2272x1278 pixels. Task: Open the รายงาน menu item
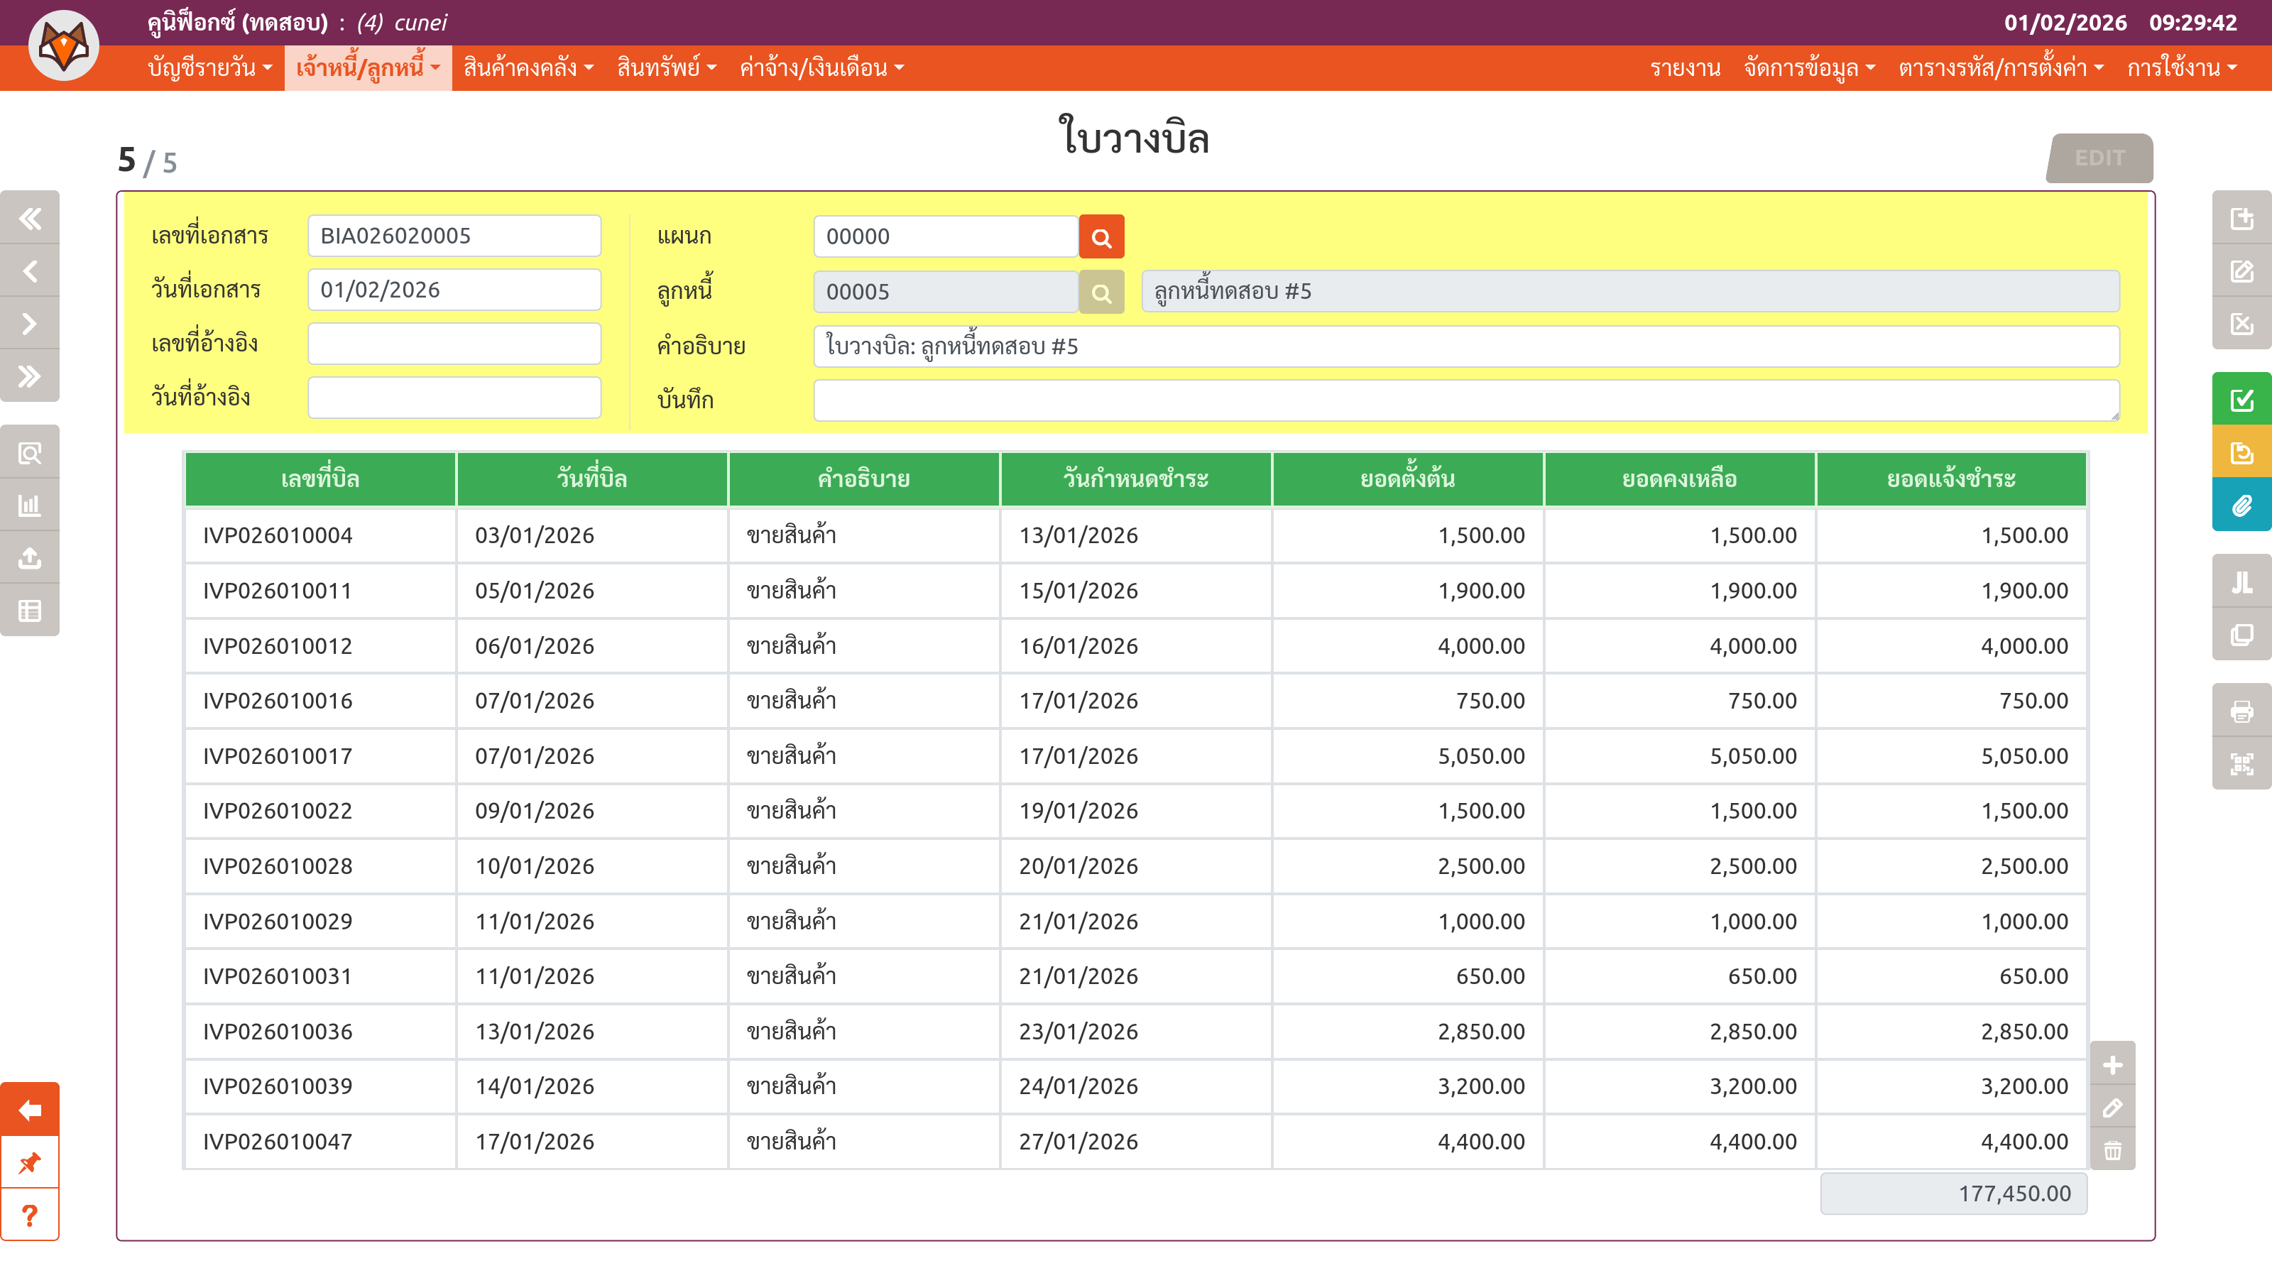click(x=1685, y=68)
